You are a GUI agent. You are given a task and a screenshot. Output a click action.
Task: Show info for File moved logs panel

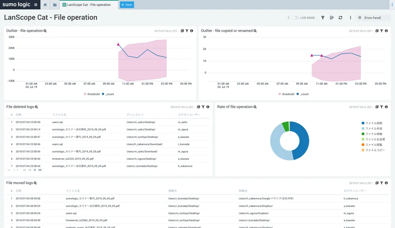coord(386,183)
